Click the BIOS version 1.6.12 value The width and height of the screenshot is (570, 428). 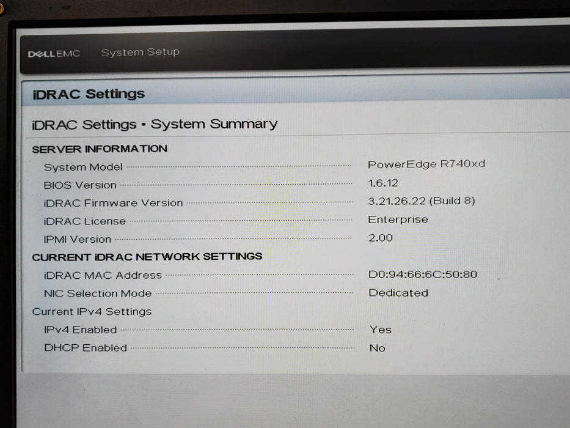coord(383,183)
